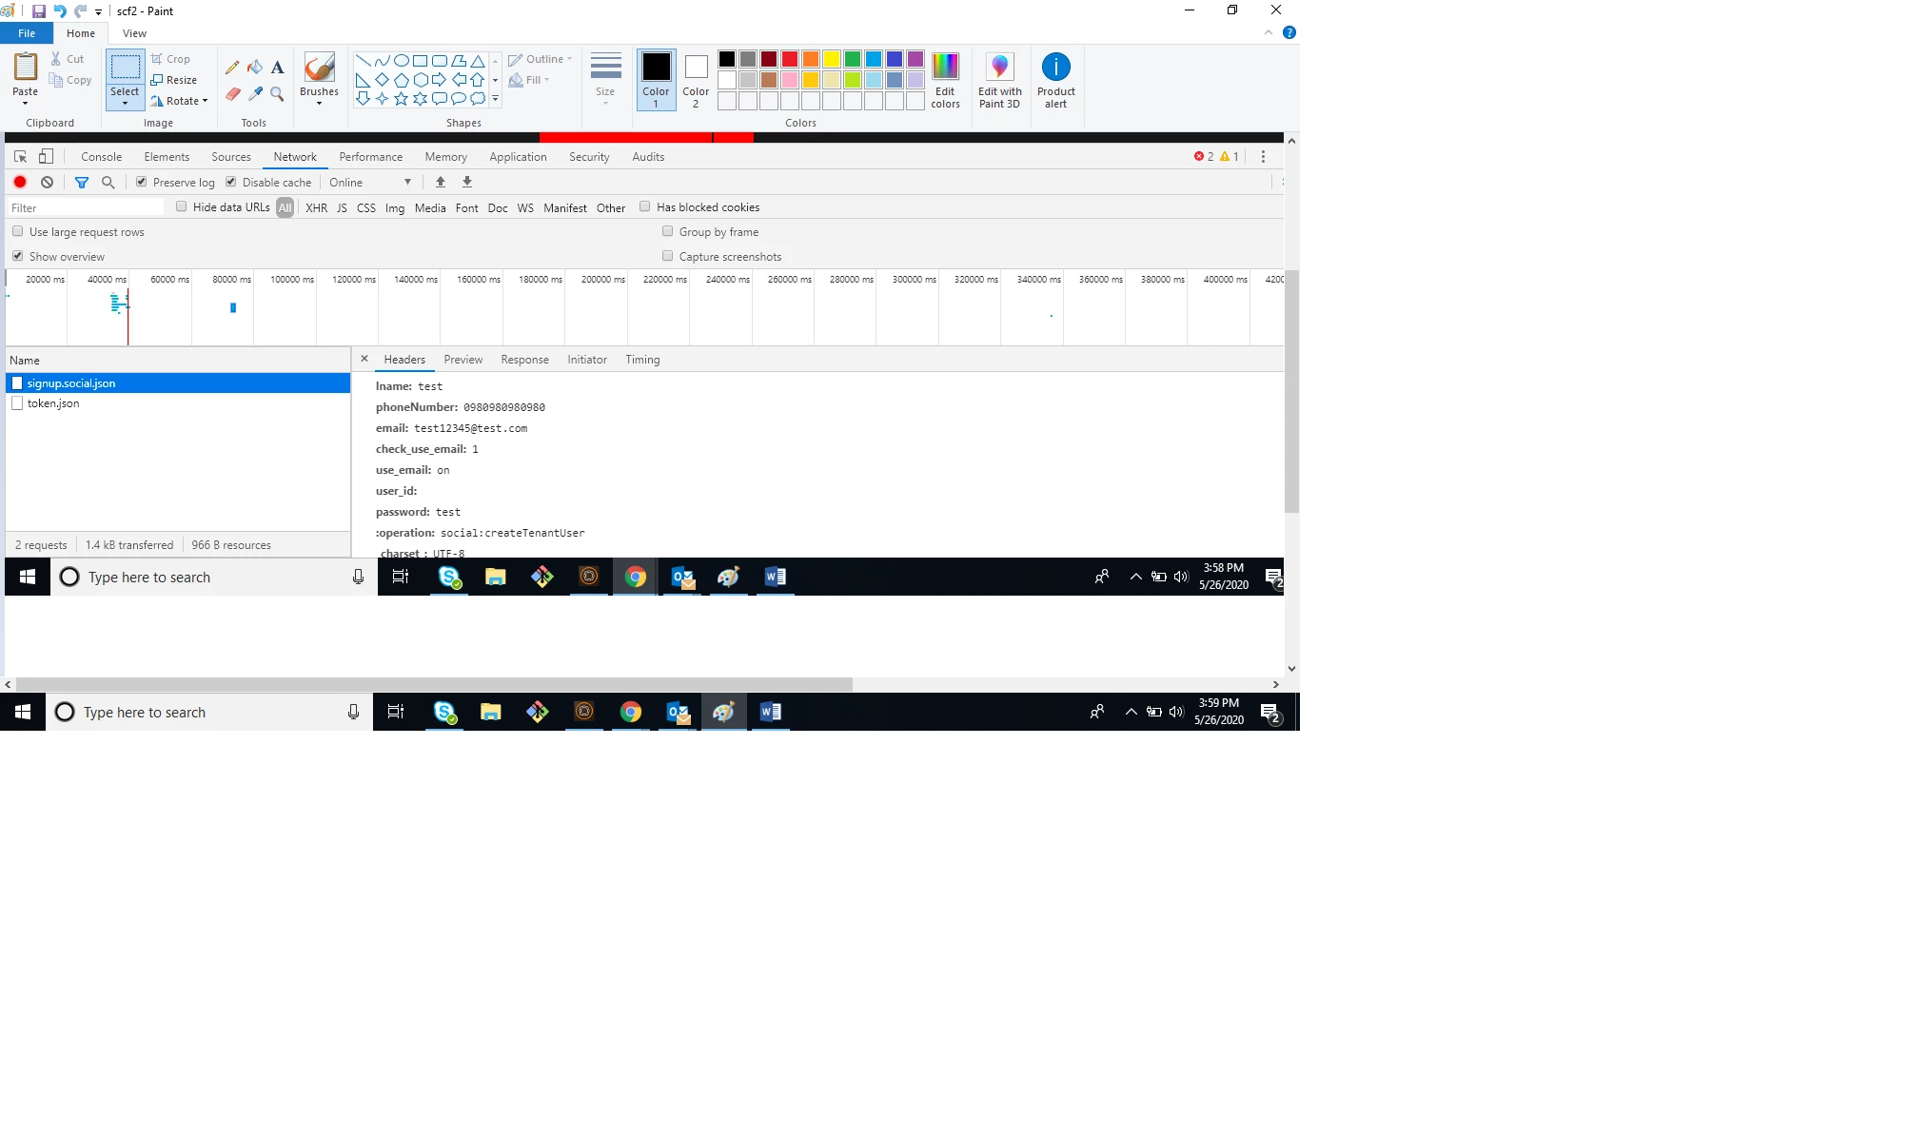
Task: Open the Online throttling dropdown
Action: point(370,183)
